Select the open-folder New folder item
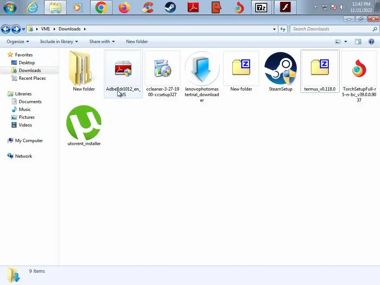The width and height of the screenshot is (380, 285). (x=84, y=71)
